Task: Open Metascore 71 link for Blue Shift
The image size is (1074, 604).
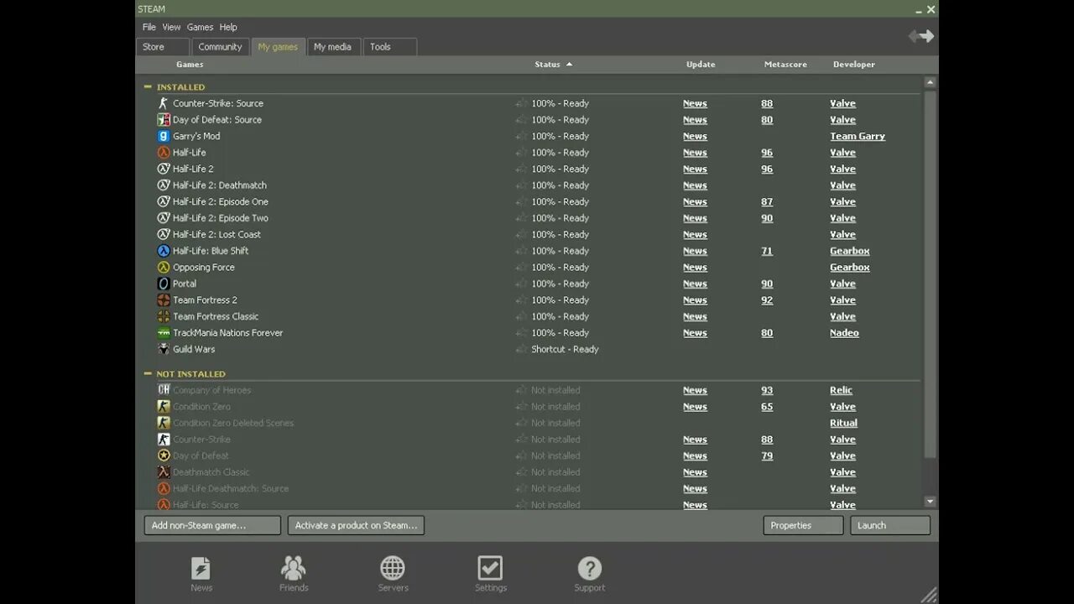Action: [767, 251]
